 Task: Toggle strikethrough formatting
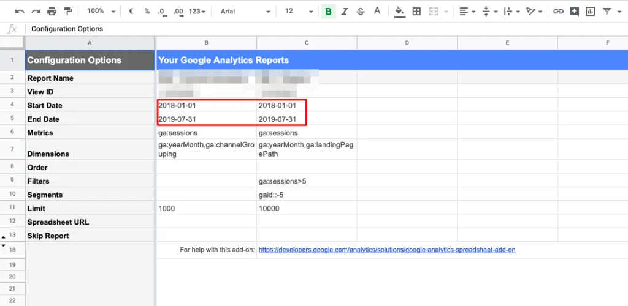[361, 12]
